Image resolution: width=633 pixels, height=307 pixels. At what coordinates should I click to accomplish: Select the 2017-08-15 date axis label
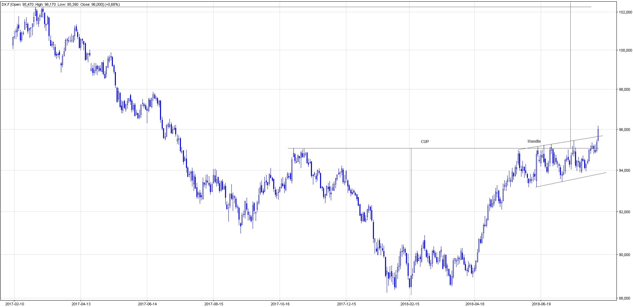point(214,304)
